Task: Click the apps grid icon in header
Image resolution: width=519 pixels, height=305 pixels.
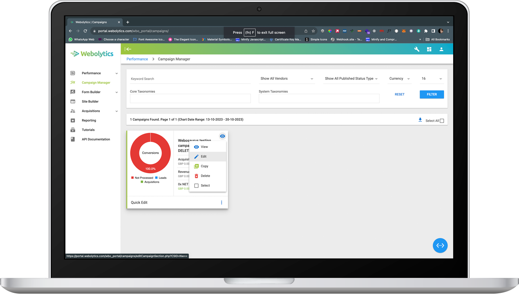Action: [x=429, y=49]
